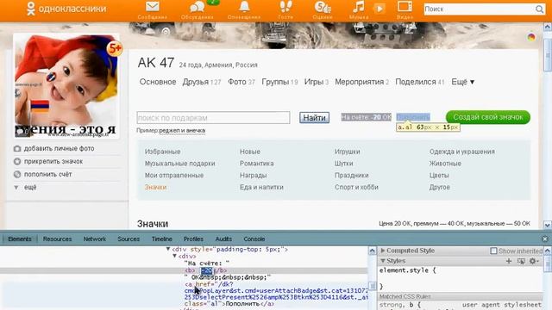The width and height of the screenshot is (552, 310).
Task: Open Мои отправленные category
Action: [x=174, y=175]
